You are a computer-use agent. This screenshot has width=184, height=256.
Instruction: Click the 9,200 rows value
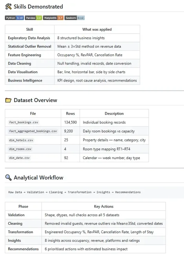tap(68, 131)
